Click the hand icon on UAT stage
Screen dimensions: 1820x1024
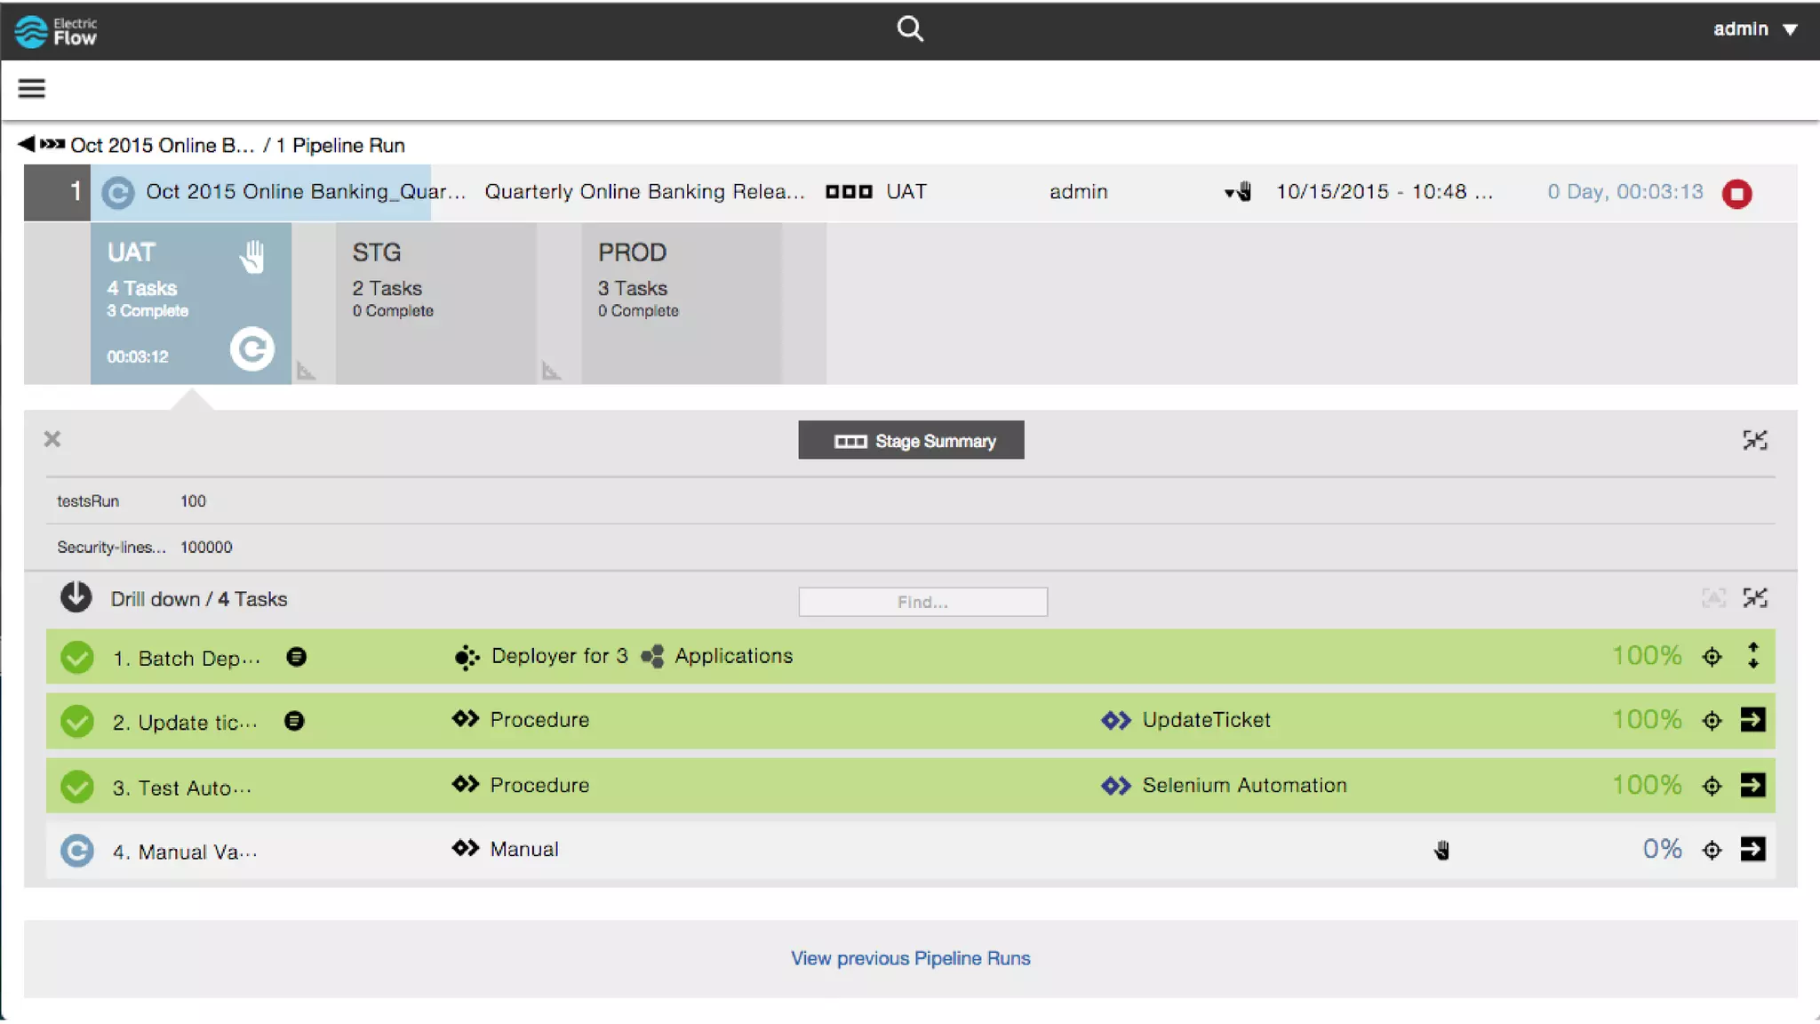tap(252, 257)
